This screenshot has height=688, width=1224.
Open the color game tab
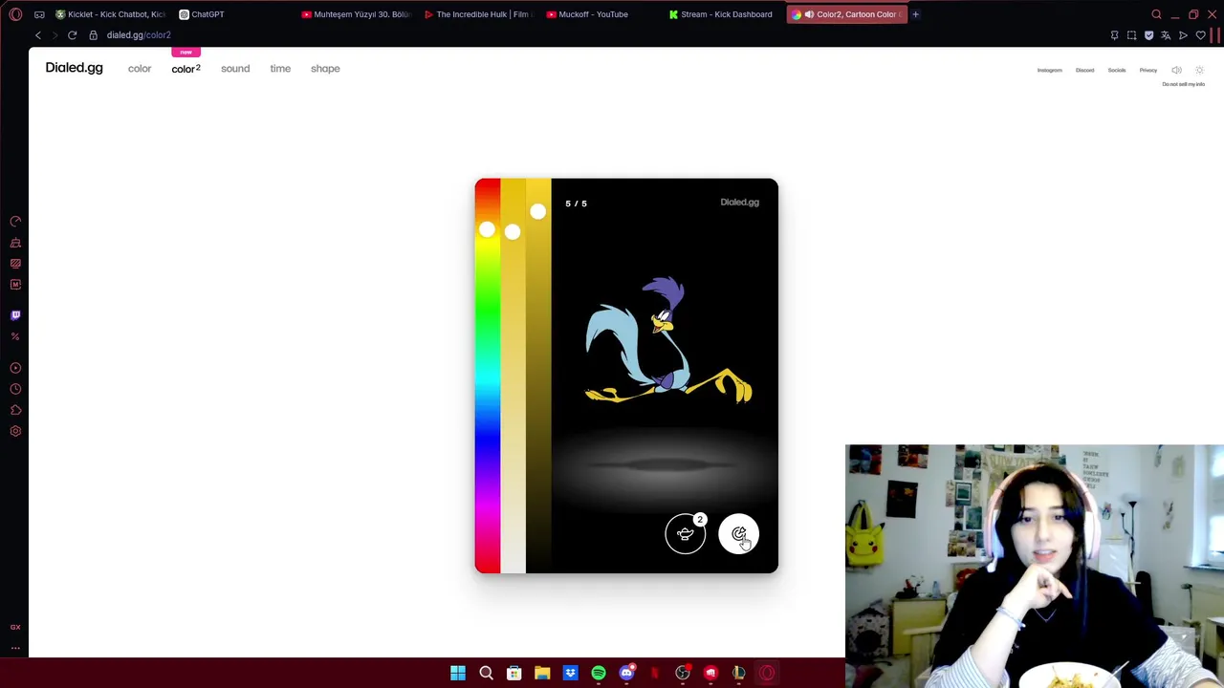click(x=140, y=69)
